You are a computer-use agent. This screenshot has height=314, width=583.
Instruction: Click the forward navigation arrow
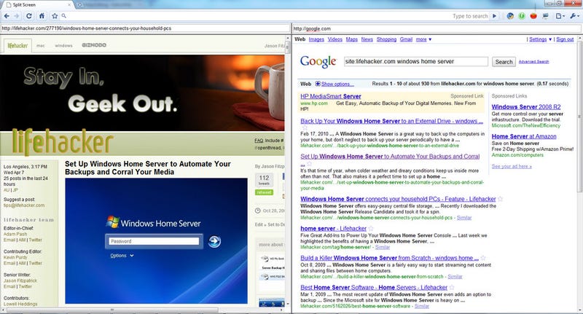click(17, 16)
